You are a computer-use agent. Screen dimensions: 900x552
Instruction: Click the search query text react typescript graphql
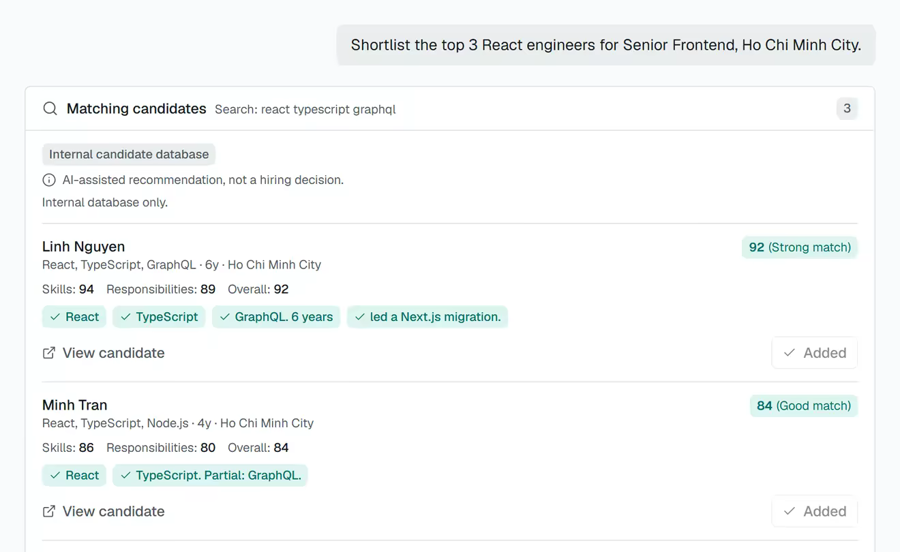[x=305, y=109]
